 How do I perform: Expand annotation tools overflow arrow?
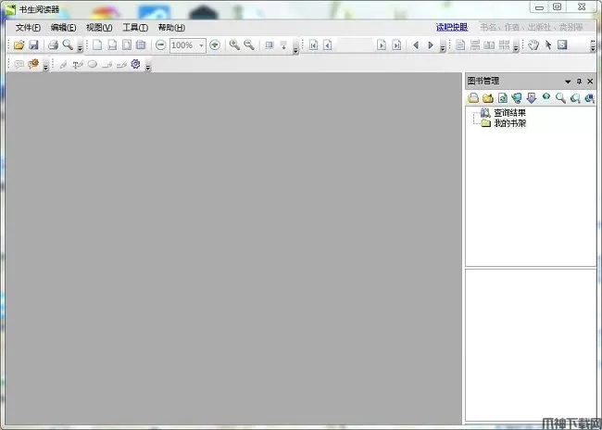tap(148, 67)
